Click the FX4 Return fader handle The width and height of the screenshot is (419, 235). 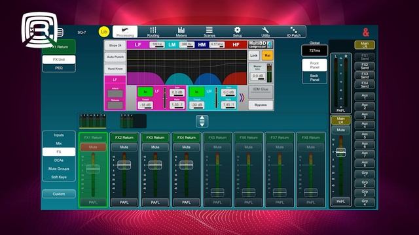(186, 165)
